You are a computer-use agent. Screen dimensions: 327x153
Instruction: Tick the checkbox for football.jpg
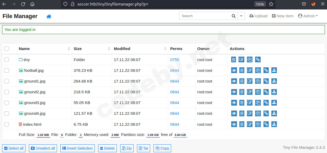[7, 70]
